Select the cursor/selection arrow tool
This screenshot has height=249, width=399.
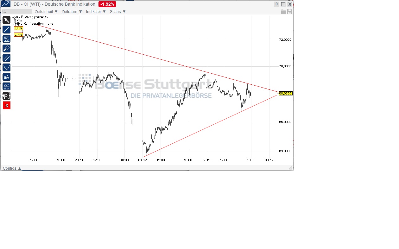(x=6, y=20)
